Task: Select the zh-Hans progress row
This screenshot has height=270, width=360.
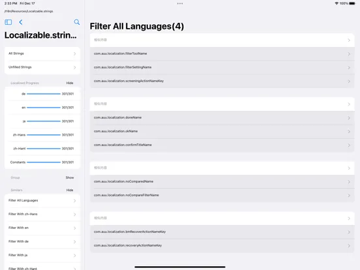Action: pos(42,135)
